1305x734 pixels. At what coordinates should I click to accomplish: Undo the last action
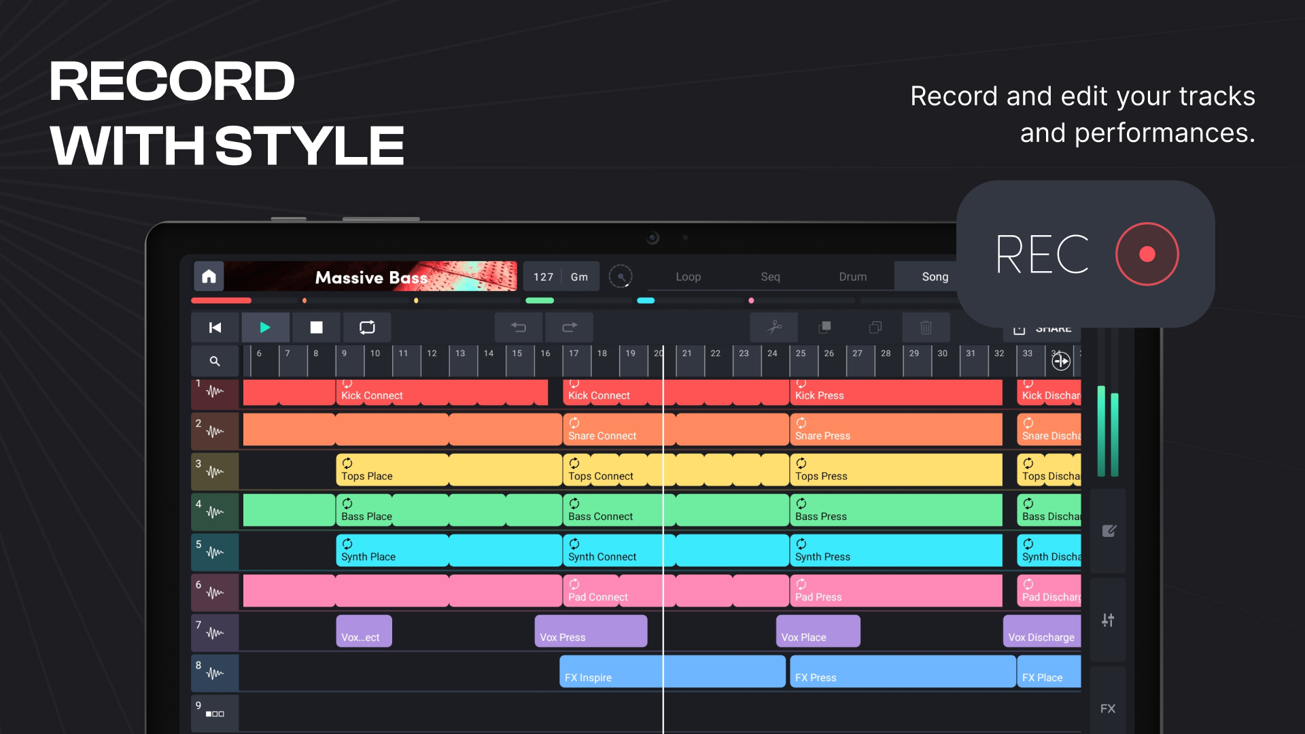coord(519,327)
